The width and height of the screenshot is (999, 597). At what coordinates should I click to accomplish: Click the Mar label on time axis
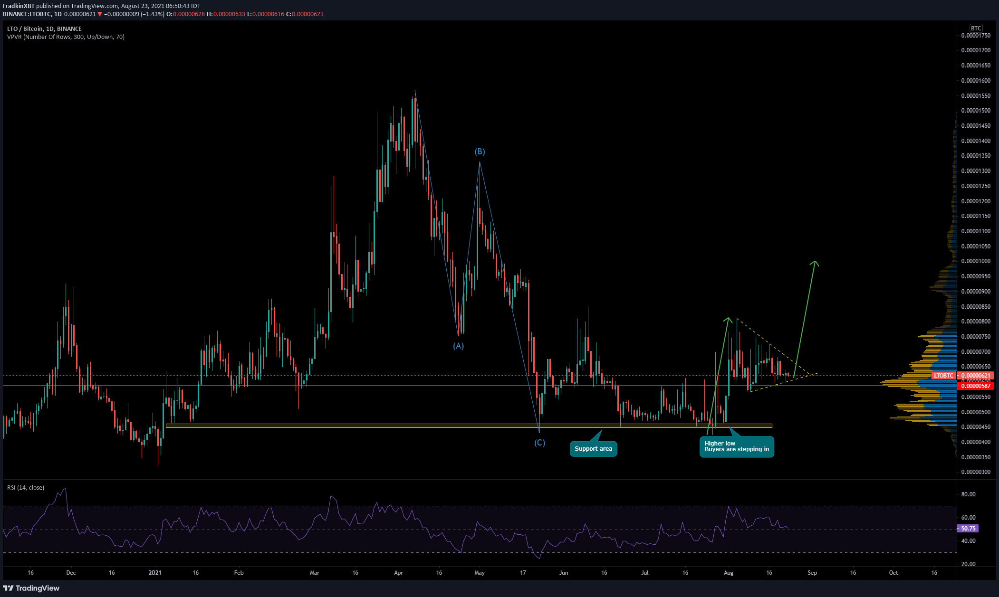tap(315, 573)
